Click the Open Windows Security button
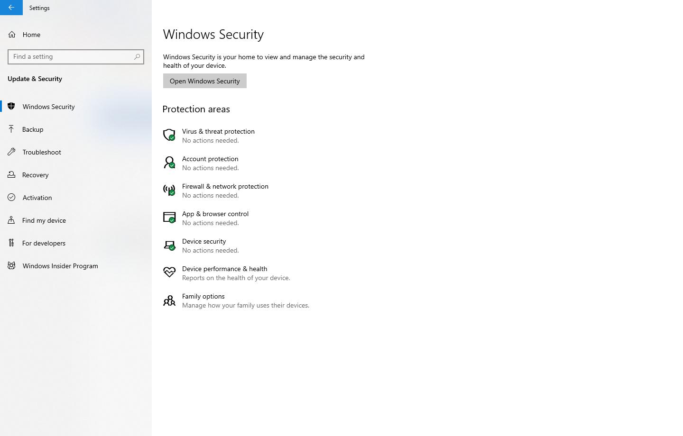 (205, 81)
